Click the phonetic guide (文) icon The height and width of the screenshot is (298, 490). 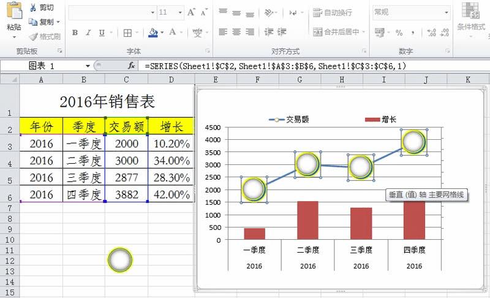[197, 32]
